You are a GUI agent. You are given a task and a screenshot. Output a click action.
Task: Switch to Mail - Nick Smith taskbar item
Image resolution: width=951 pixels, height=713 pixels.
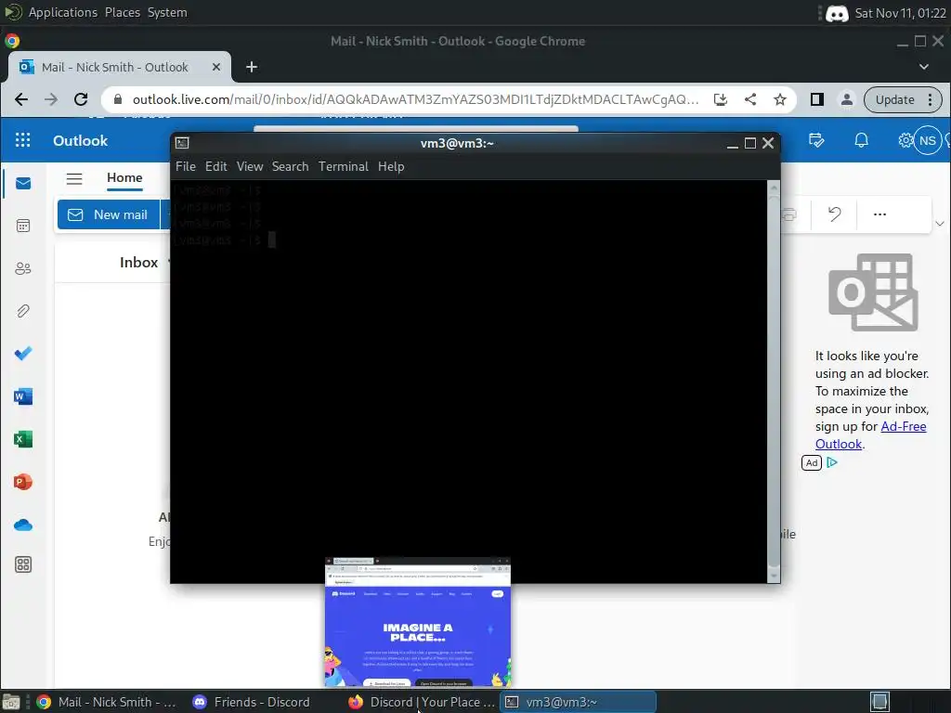coord(108,702)
